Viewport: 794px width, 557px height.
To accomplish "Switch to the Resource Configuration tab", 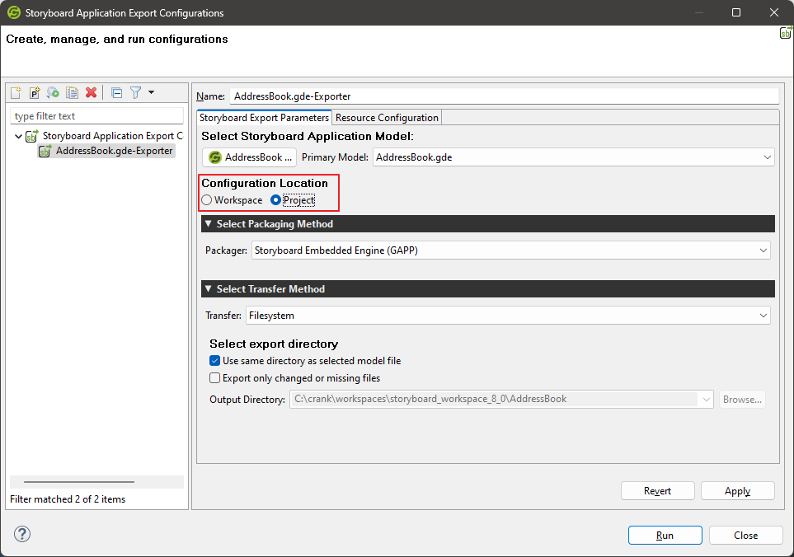I will tap(386, 117).
